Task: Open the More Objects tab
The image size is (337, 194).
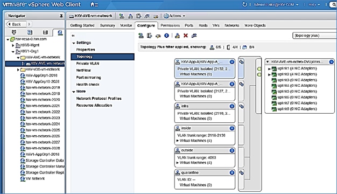Action: point(255,25)
